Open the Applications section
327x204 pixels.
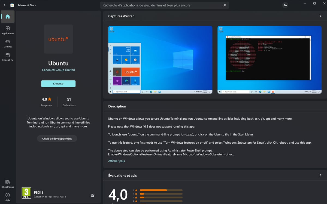8,30
